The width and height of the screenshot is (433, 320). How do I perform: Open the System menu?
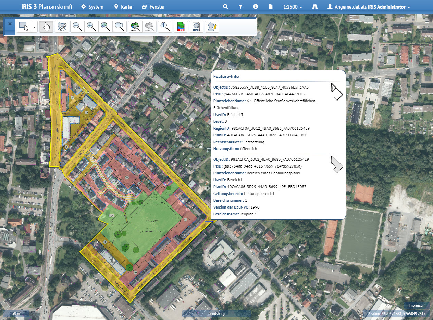click(92, 7)
